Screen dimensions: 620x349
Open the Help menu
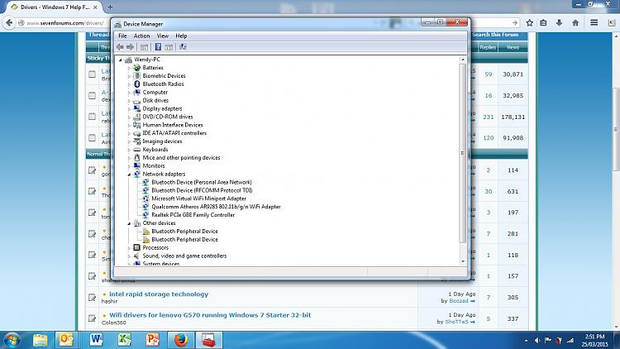181,36
